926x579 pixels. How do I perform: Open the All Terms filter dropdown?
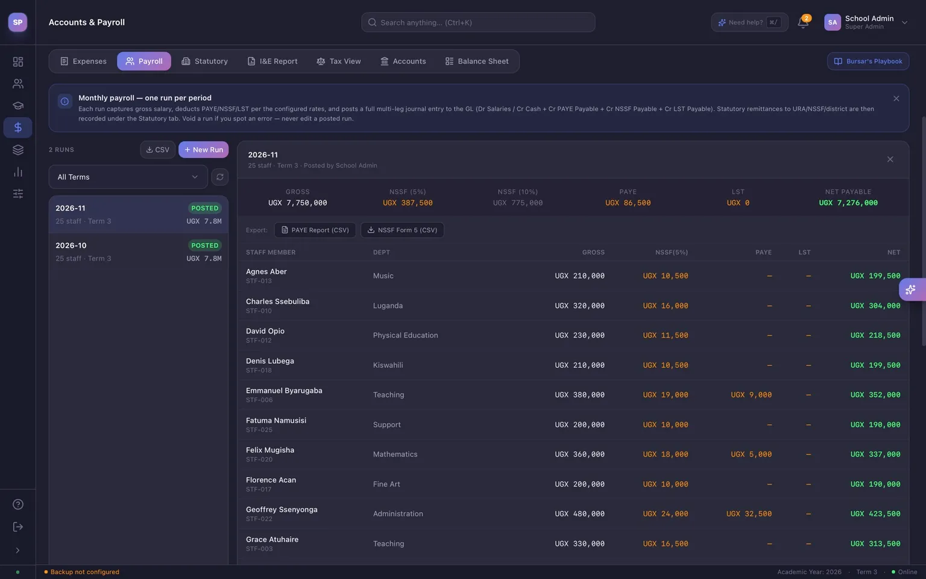coord(128,177)
